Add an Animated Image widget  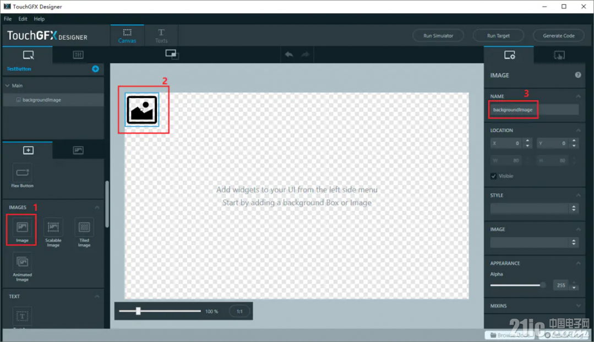click(22, 268)
